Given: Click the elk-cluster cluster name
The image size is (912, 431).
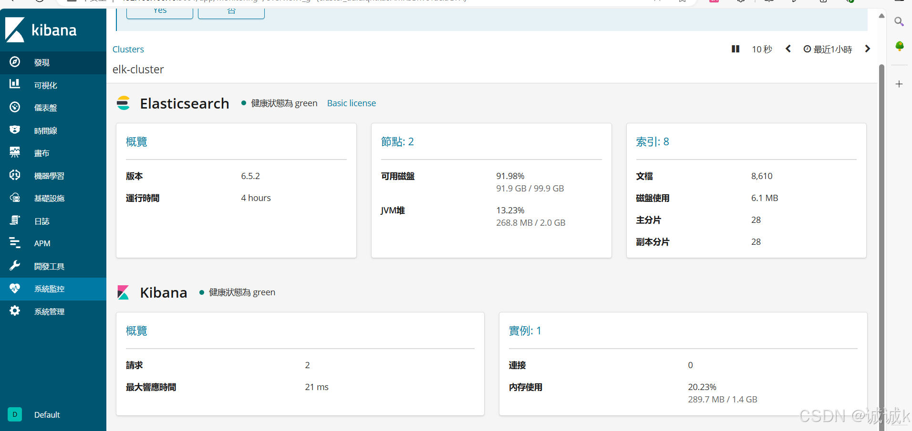Looking at the screenshot, I should point(138,70).
